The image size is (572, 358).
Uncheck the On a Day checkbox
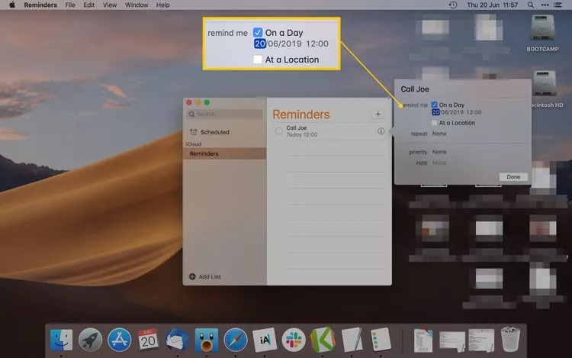[x=434, y=105]
